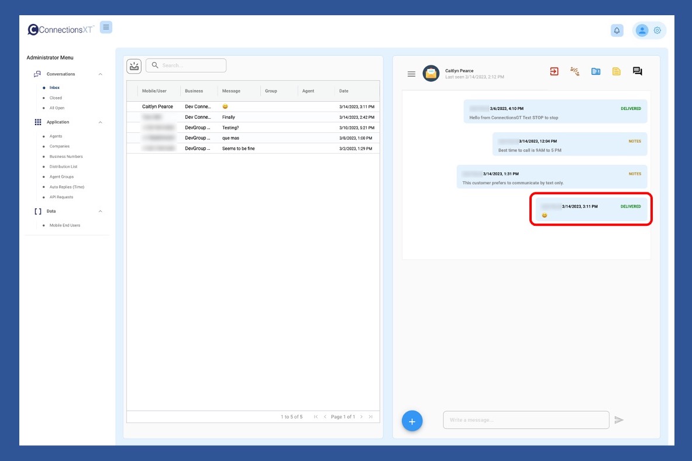
Task: Click the blue plus add button
Action: point(412,421)
